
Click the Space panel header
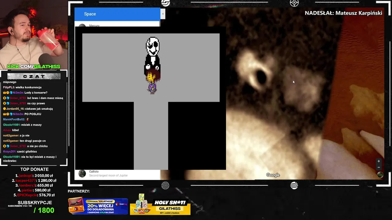[x=117, y=14]
